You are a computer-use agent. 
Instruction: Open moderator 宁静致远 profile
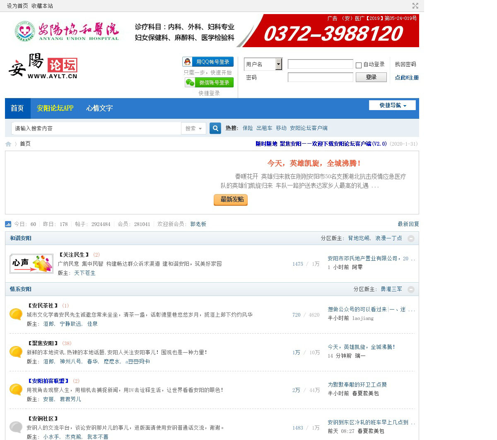coord(70,324)
